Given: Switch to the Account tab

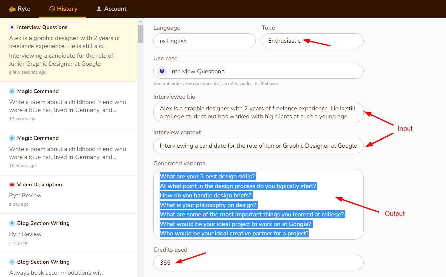Looking at the screenshot, I should click(112, 9).
